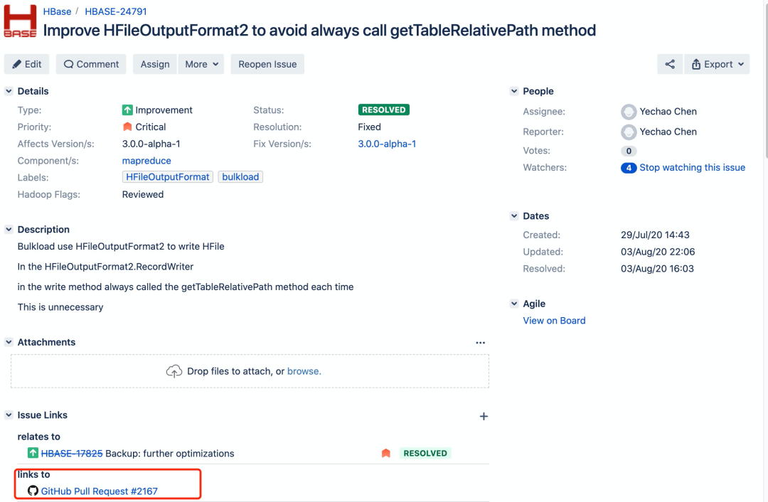
Task: Click the Reporter avatar for Yechao Chen
Action: 629,132
